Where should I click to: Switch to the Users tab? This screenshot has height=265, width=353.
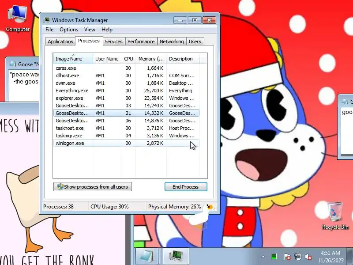(x=195, y=42)
